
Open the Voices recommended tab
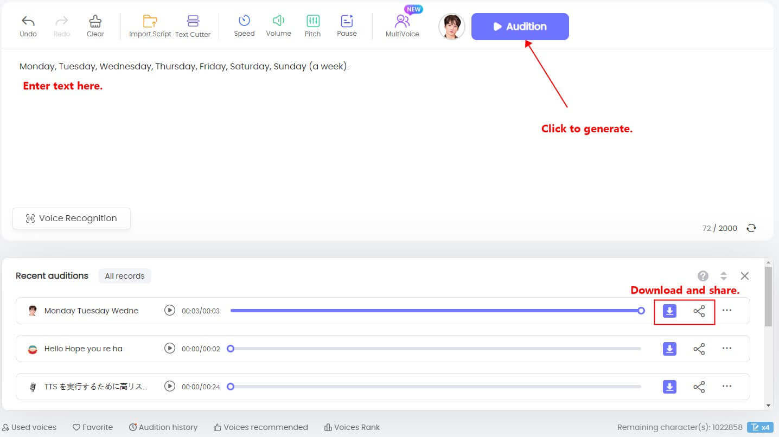point(261,427)
